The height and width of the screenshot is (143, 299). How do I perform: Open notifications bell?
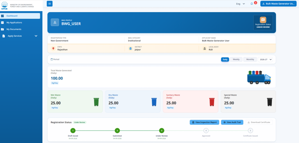pos(251,4)
